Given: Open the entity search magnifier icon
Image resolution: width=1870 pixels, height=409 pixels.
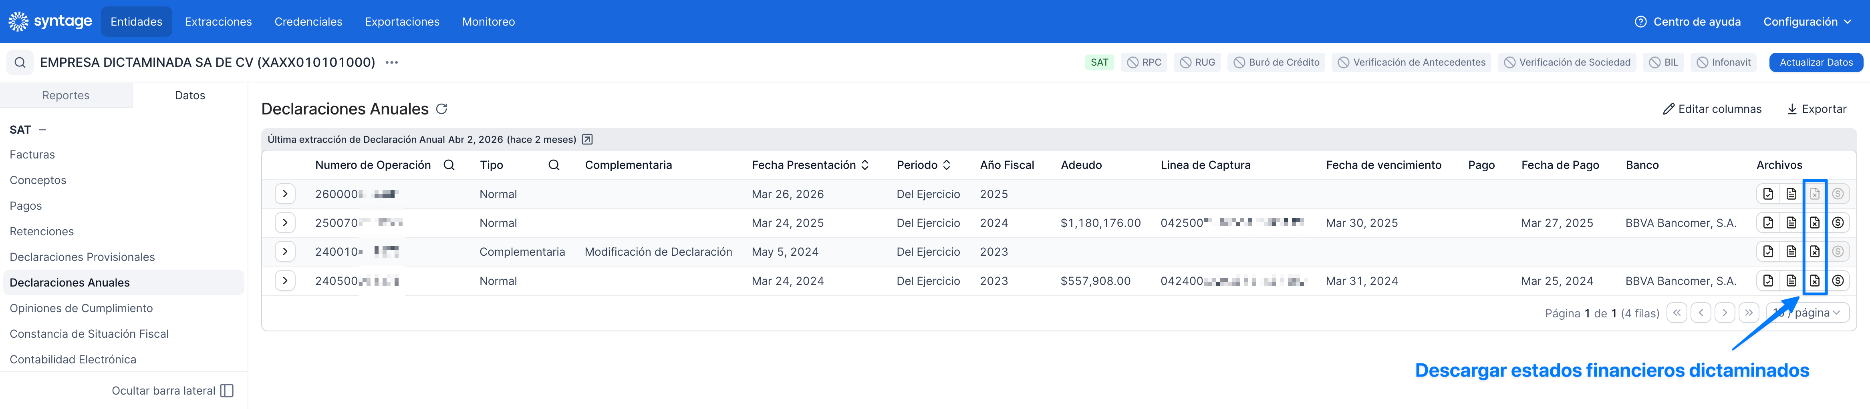Looking at the screenshot, I should pos(20,62).
